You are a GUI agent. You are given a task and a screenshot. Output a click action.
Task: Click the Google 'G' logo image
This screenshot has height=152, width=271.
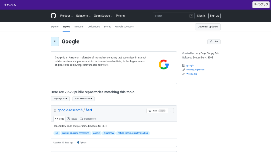click(x=164, y=65)
